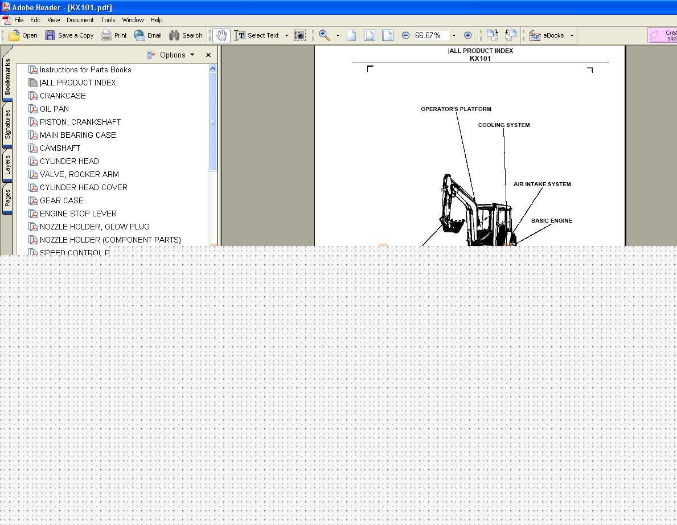Switch to the Bookmarks side tab
Viewport: 677px width, 525px height.
pos(7,76)
